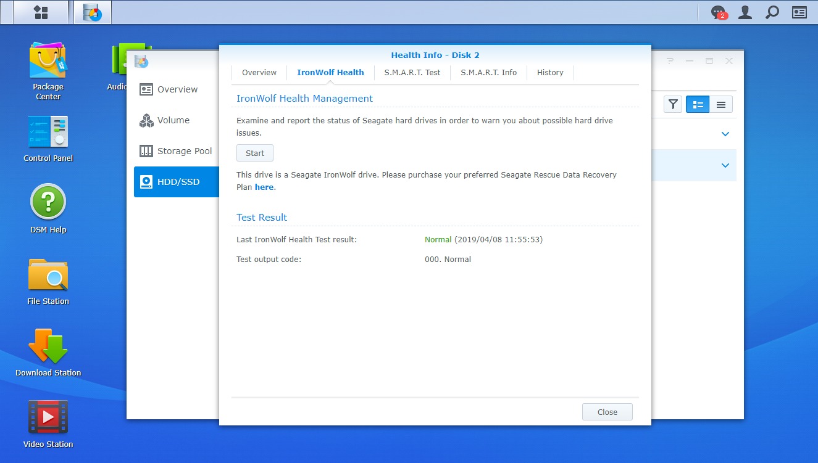Open Audio Station desktop icon

pyautogui.click(x=119, y=67)
